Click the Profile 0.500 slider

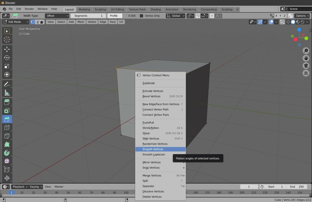(x=122, y=16)
